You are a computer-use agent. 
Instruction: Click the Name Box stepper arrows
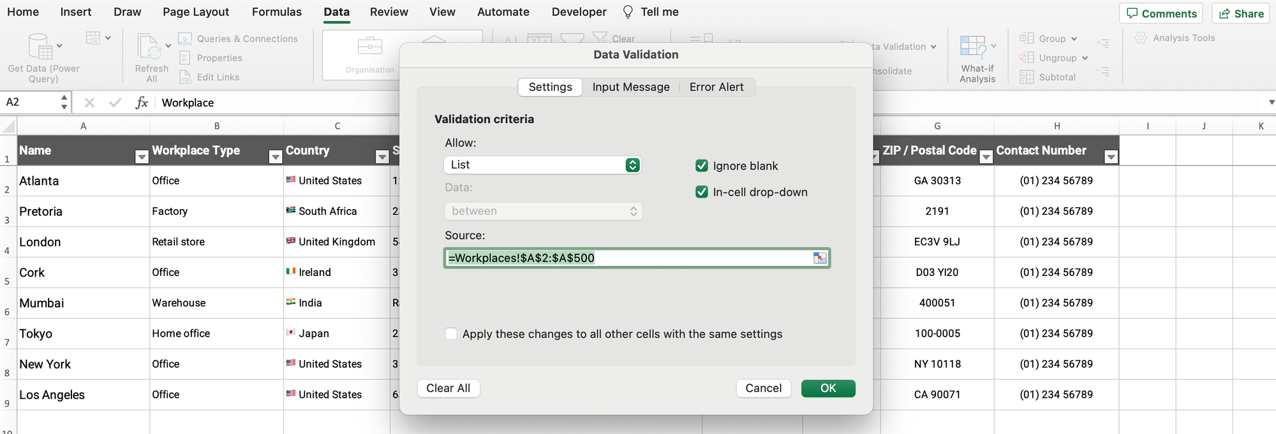point(64,102)
